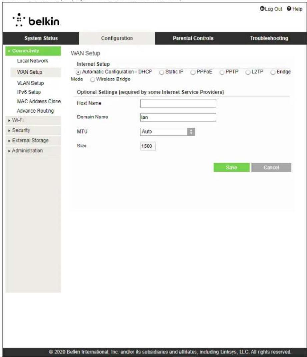The height and width of the screenshot is (357, 307).
Task: Open VLAN Setup page
Action: pyautogui.click(x=31, y=83)
